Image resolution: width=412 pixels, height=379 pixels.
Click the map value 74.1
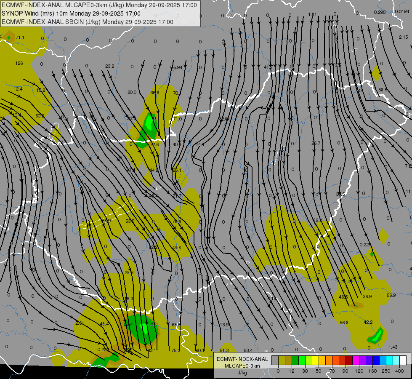[200, 144]
